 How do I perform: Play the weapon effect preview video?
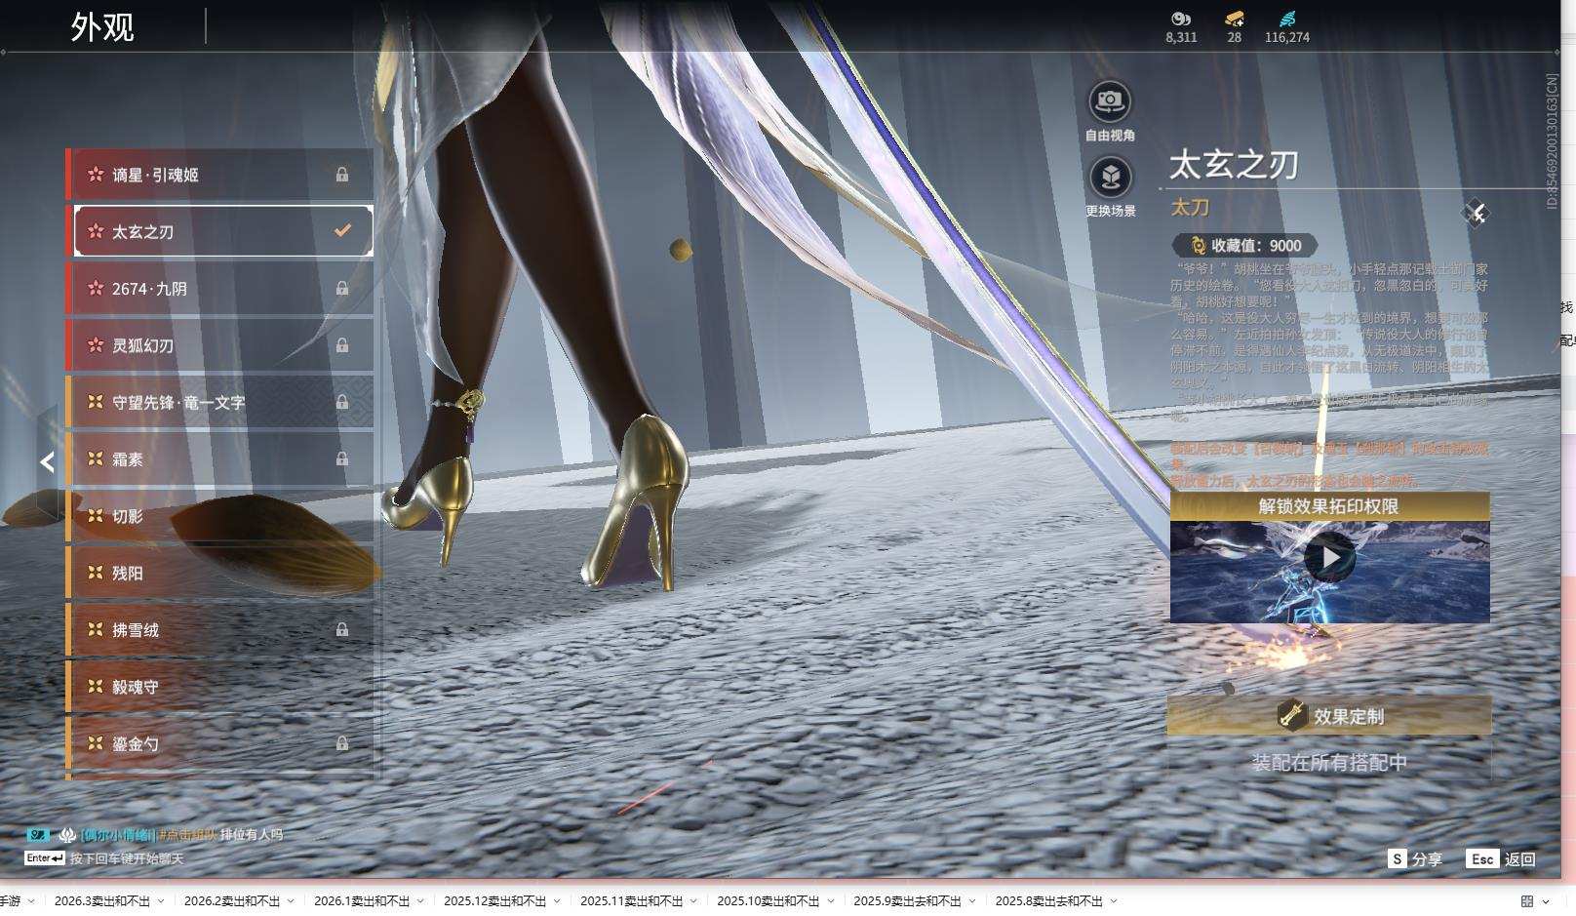1329,558
